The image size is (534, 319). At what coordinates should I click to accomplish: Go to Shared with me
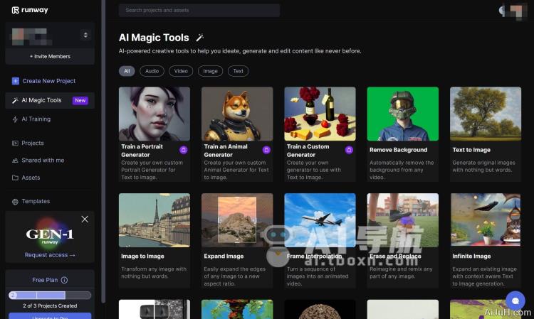[x=42, y=161]
